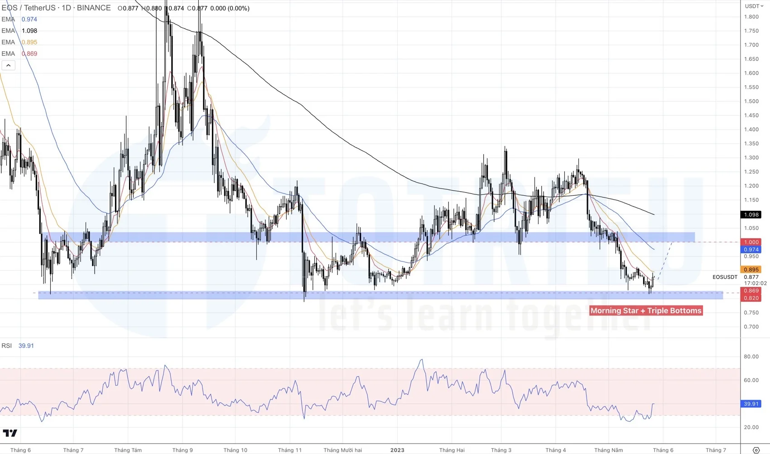Select the EMA 1.098 indicator legend

click(19, 30)
